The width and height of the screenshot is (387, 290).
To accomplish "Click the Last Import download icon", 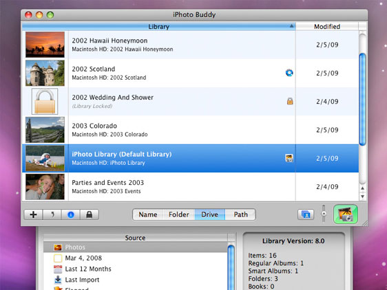I will coord(58,280).
